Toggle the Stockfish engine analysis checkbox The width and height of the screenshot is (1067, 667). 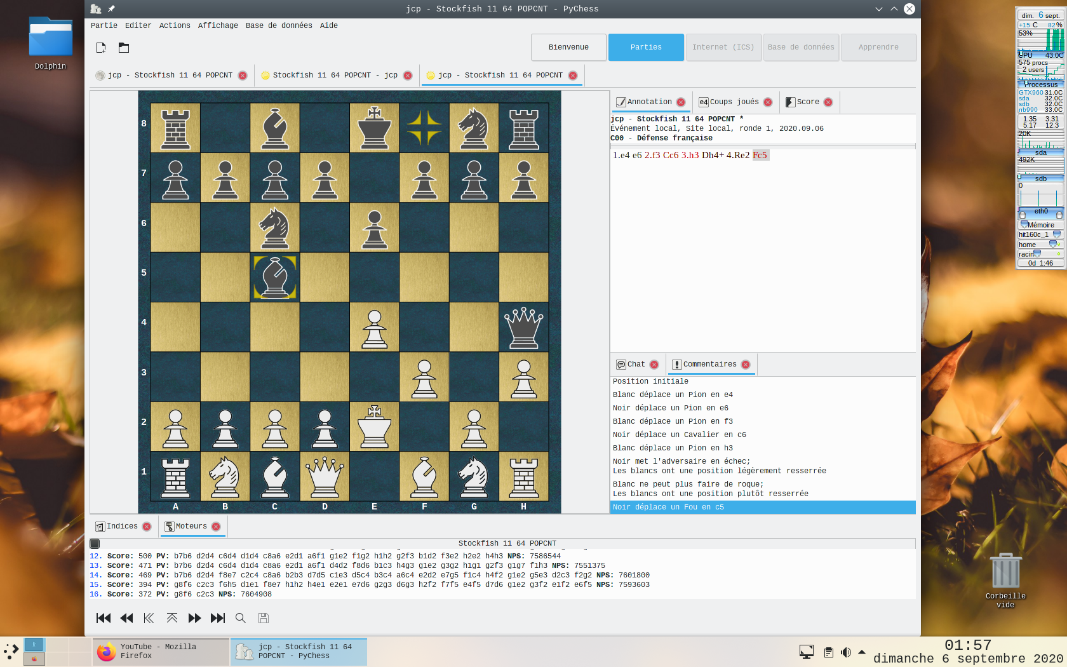95,543
